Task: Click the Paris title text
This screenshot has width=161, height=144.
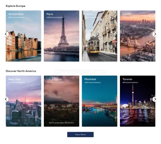Action: click(x=50, y=14)
